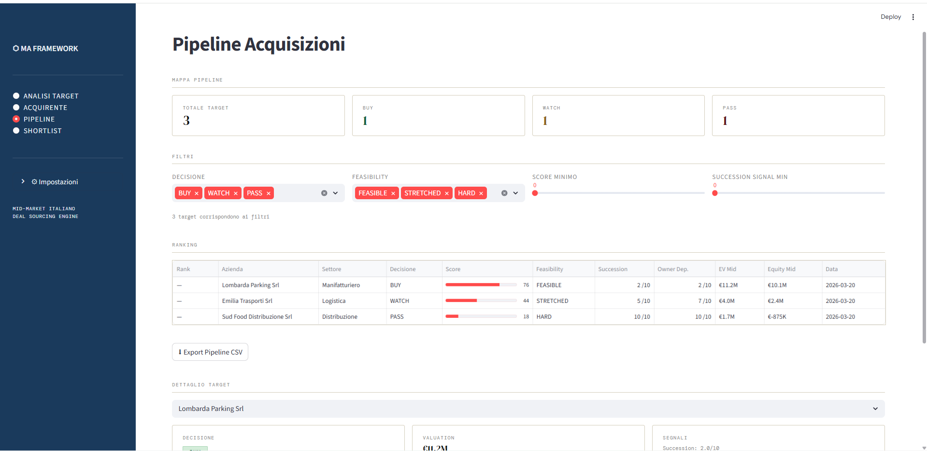Open the Decisione dropdown chevron
The height and width of the screenshot is (451, 927).
336,193
